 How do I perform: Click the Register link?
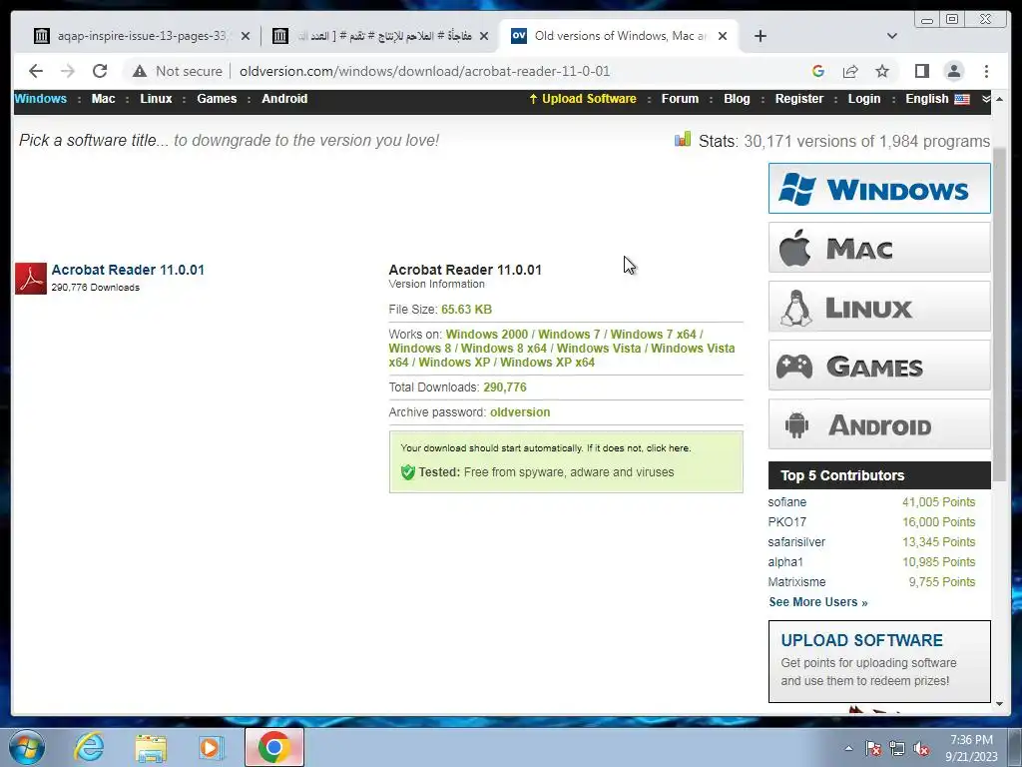click(x=799, y=99)
